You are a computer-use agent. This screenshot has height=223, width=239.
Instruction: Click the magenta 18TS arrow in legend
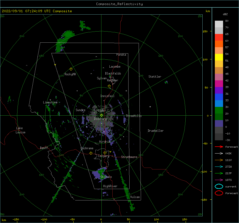pyautogui.click(x=219, y=180)
